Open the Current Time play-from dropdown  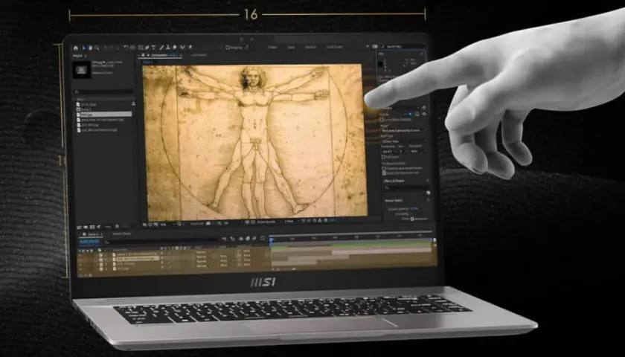(403, 141)
